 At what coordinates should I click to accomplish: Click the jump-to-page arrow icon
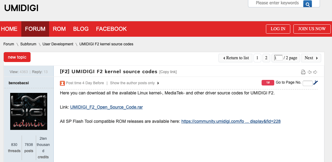click(316, 83)
